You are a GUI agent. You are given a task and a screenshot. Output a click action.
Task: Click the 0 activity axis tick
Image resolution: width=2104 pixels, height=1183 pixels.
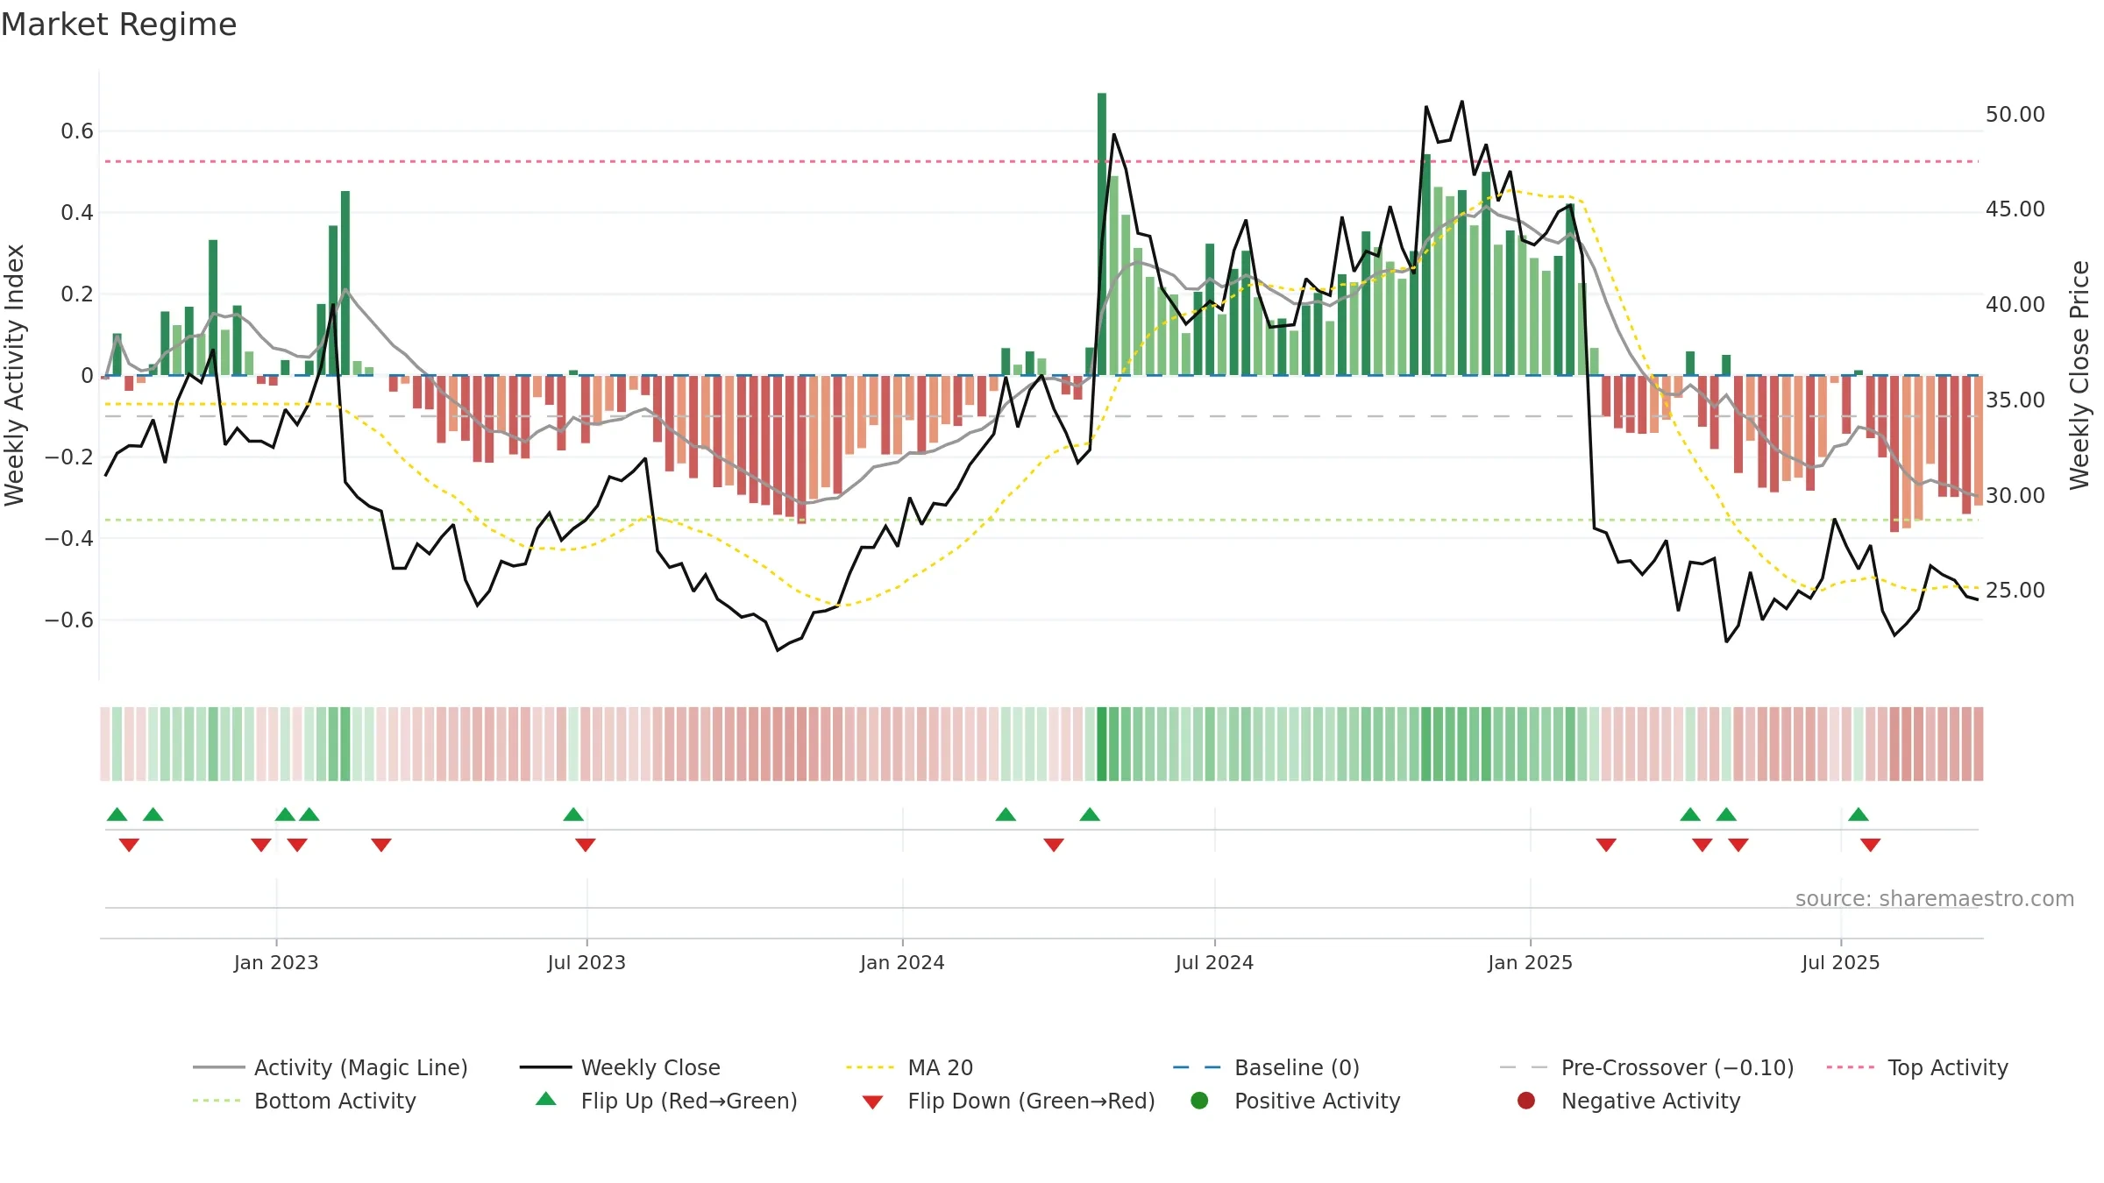tap(87, 375)
